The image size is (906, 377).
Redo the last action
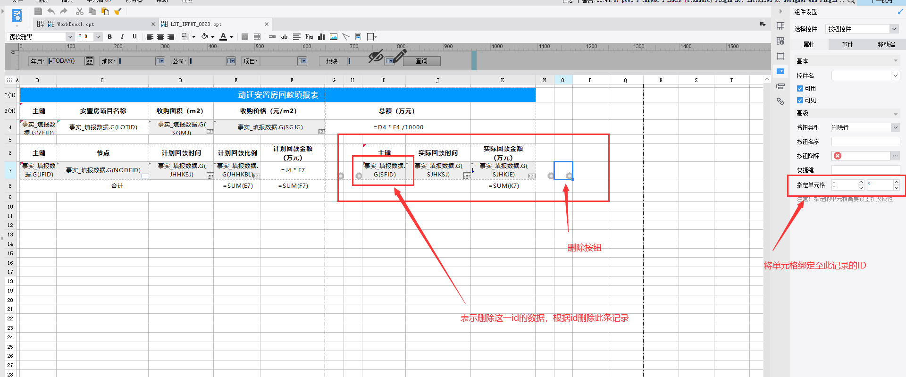coord(64,11)
